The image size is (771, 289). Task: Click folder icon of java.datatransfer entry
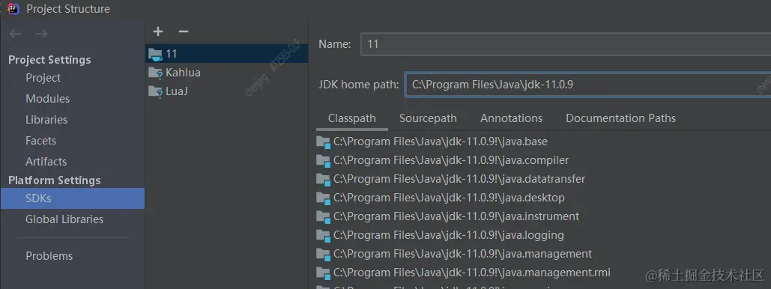click(x=323, y=180)
